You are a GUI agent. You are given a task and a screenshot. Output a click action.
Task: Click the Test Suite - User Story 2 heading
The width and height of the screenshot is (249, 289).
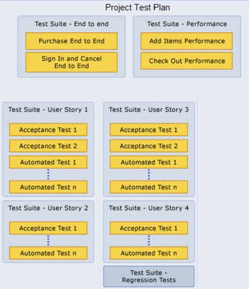(48, 208)
